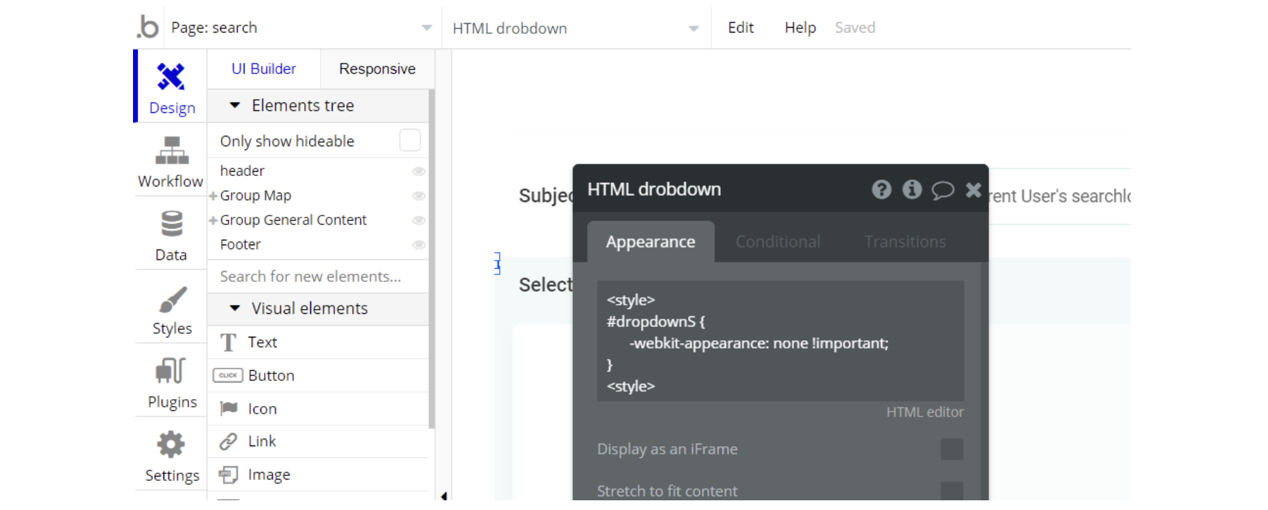Screen dimensions: 1268x510
Task: Select the Conditional tab
Action: click(777, 242)
